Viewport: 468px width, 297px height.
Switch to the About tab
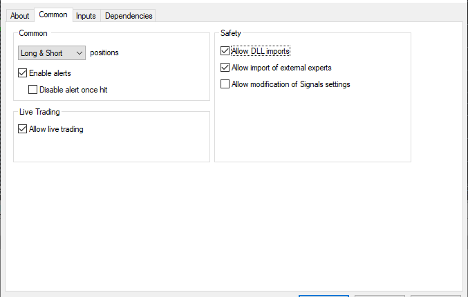point(20,15)
